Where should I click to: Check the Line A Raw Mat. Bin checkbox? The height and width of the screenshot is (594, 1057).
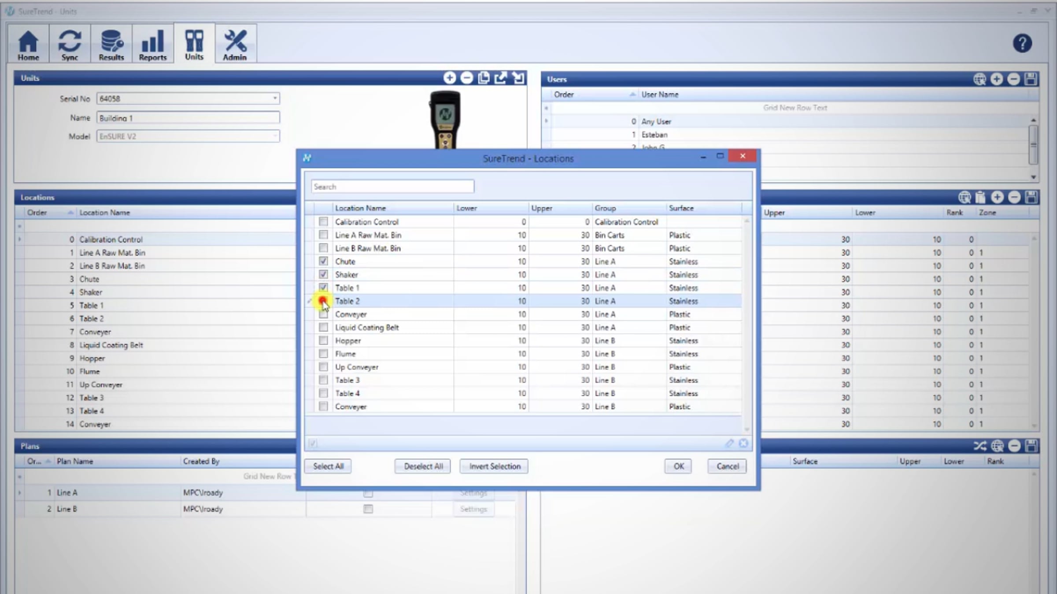pos(323,235)
